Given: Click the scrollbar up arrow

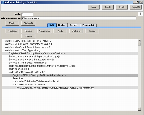Looking at the screenshot, I should click(x=139, y=41).
